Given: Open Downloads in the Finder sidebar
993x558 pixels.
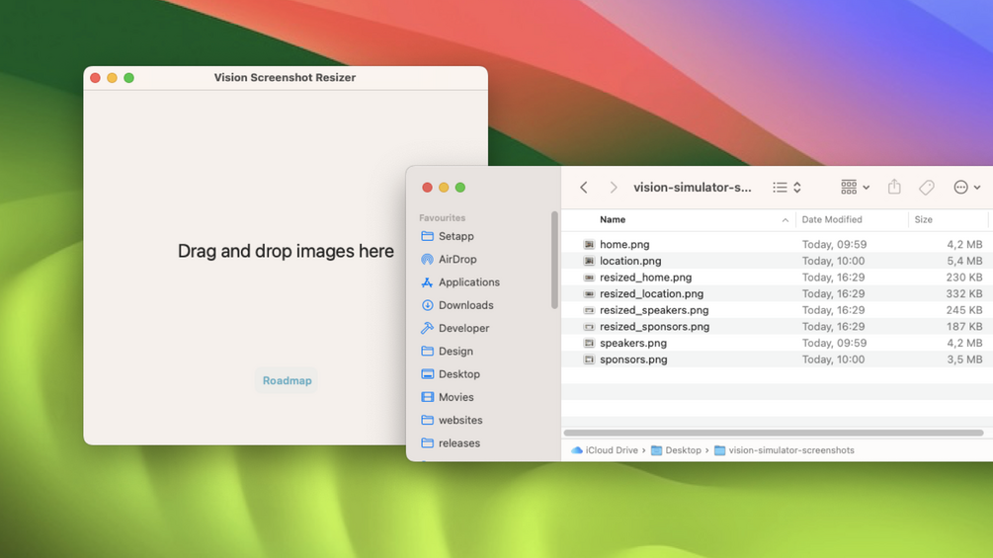Looking at the screenshot, I should pos(457,305).
